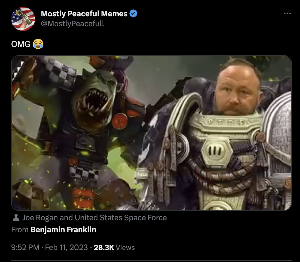300x262 pixels.
Task: Open the Mostly Peaceful Memes profile avatar
Action: tap(23, 19)
